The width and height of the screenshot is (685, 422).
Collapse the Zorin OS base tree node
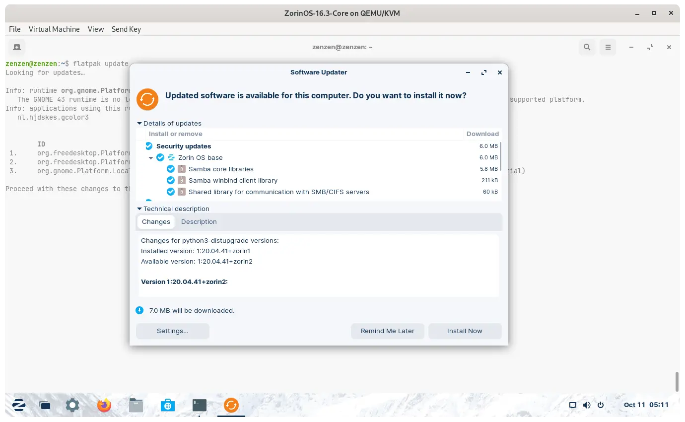coord(151,158)
